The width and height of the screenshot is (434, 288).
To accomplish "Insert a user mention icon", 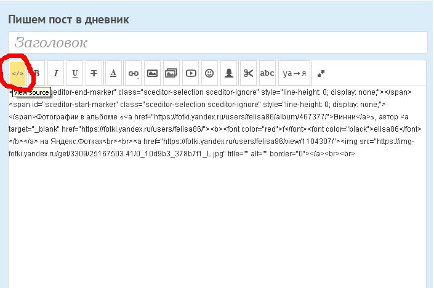I will pos(228,73).
